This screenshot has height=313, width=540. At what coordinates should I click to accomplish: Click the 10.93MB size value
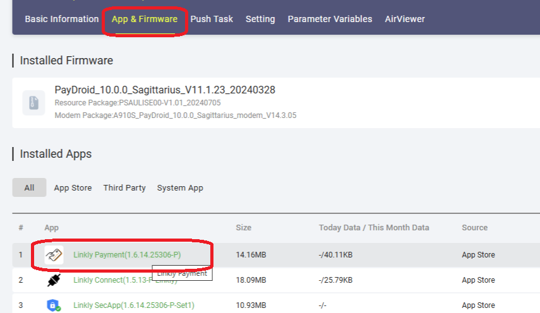coord(251,305)
